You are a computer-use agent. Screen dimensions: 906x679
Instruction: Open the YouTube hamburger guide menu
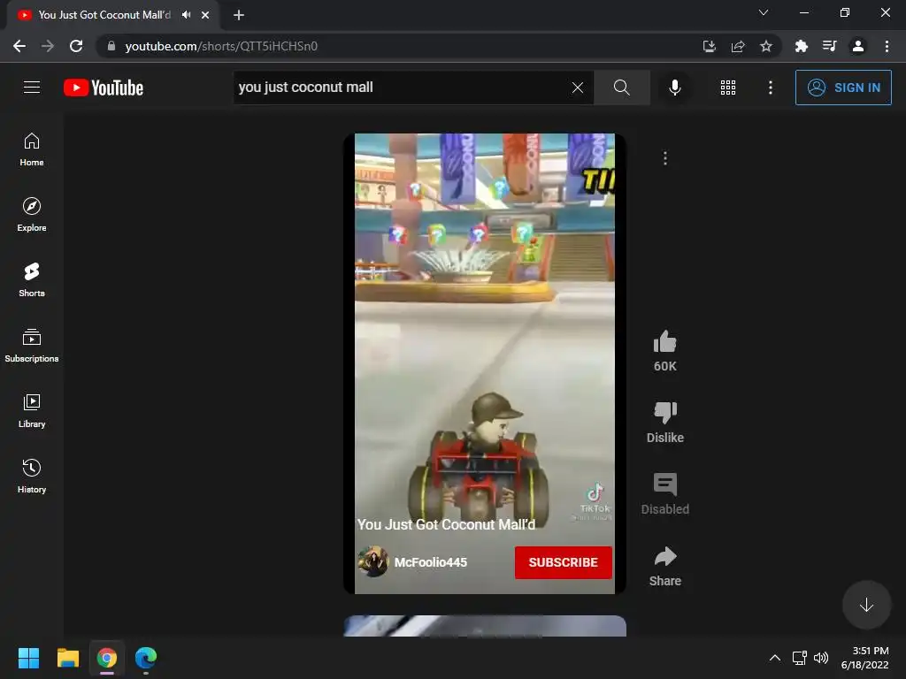pos(32,88)
